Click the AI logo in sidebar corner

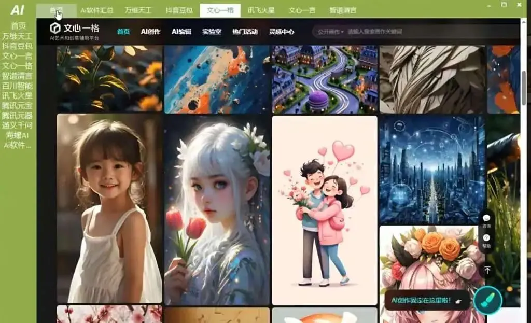[x=17, y=10]
